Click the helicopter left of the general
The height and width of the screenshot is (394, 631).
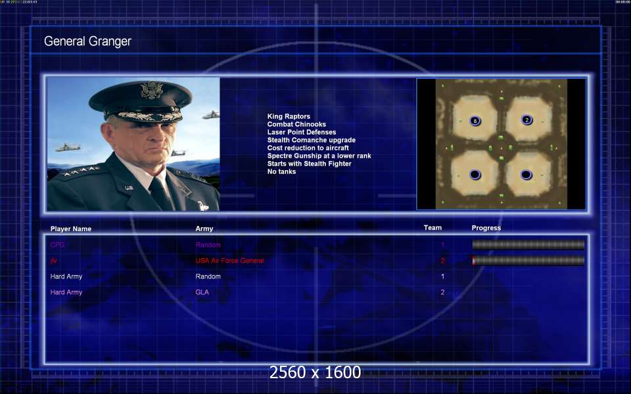click(68, 148)
